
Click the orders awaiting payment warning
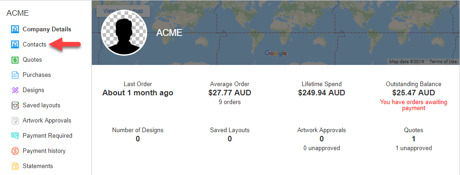[x=413, y=105]
